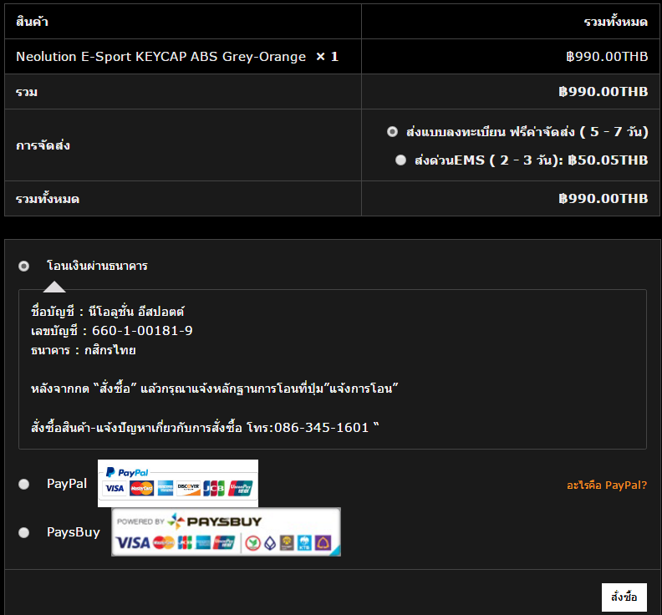Image resolution: width=662 pixels, height=615 pixels.
Task: Choose bank transfer (โอนเงินผ่านธนาคาร) payment option
Action: 24,266
